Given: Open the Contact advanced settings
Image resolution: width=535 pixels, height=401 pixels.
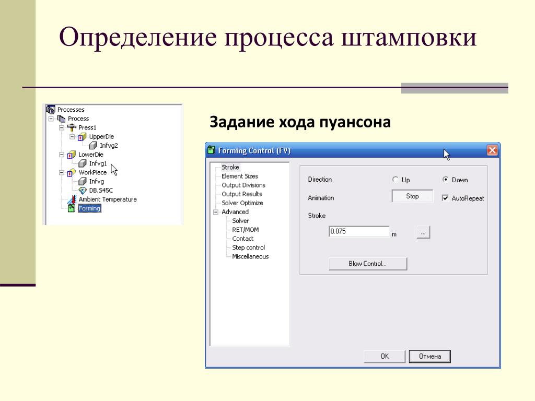Looking at the screenshot, I should click(x=243, y=239).
